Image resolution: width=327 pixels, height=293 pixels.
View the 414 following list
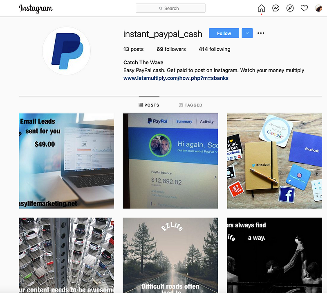point(214,49)
